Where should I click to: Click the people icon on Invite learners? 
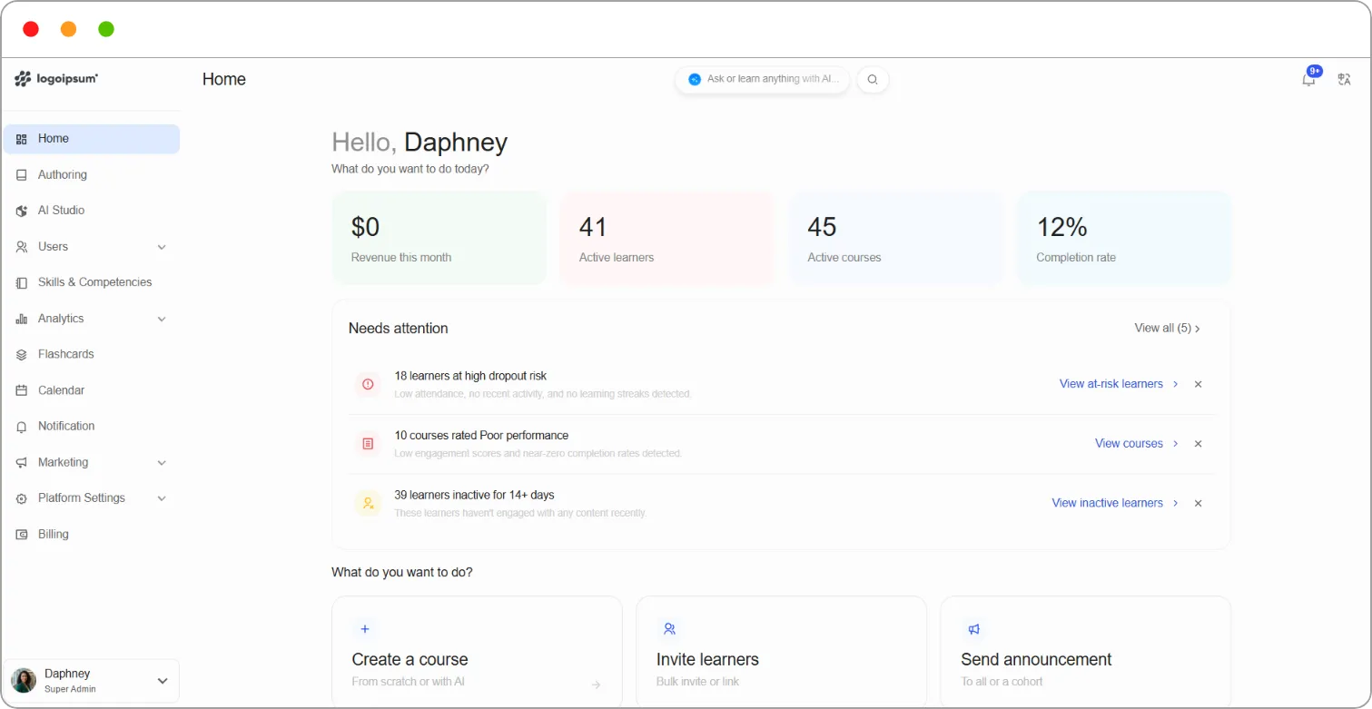click(669, 628)
